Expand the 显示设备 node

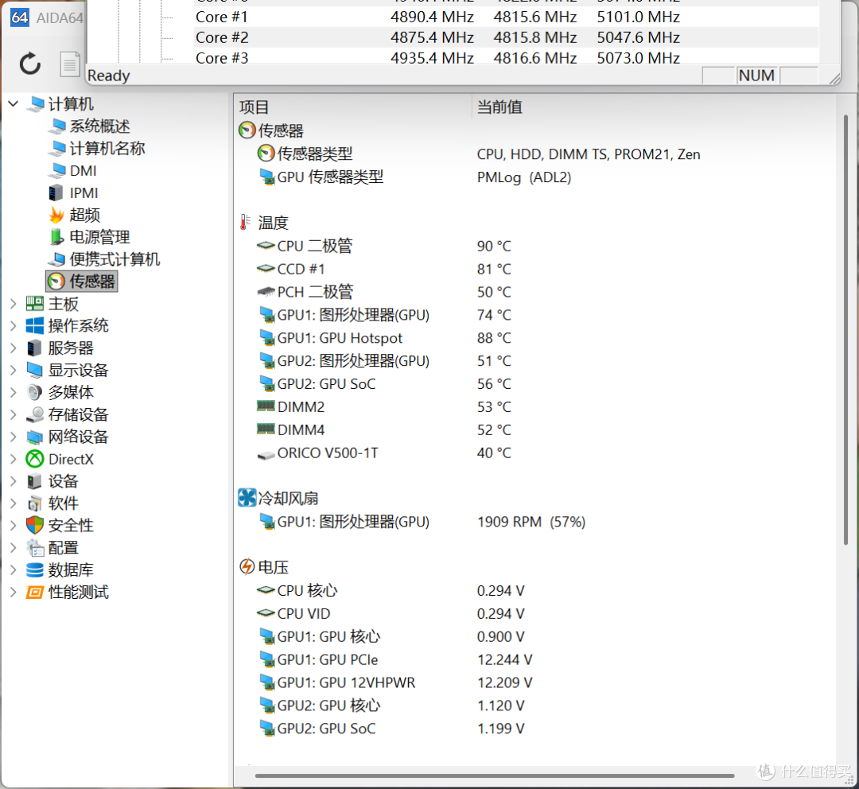(x=14, y=371)
